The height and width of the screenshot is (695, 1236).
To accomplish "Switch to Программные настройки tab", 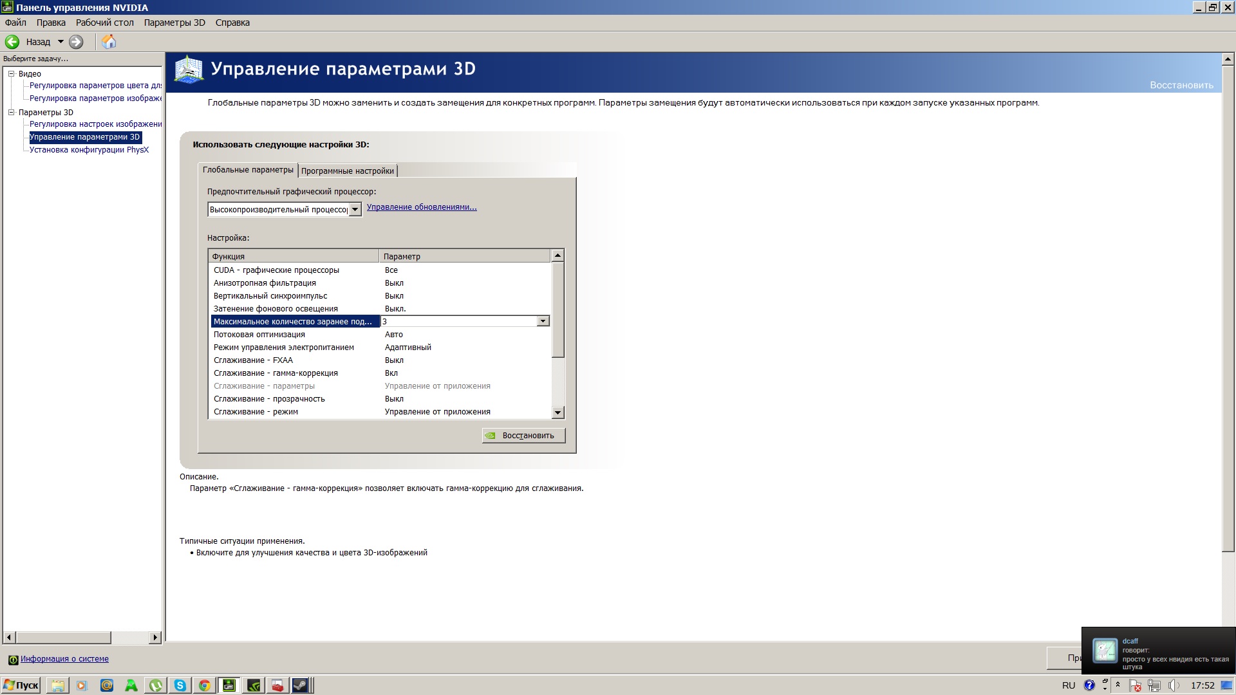I will click(348, 171).
